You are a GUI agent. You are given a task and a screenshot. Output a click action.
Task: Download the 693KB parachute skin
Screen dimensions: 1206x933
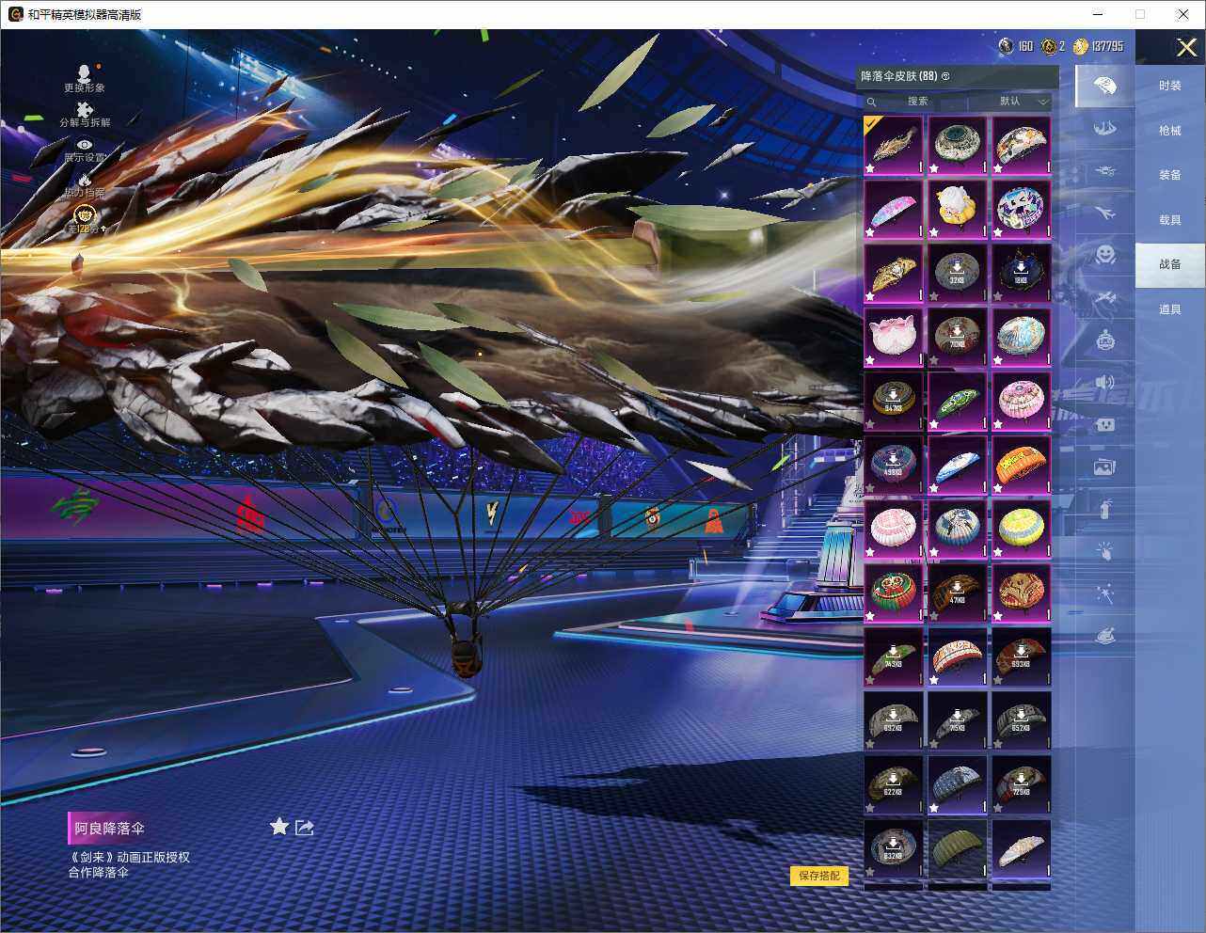click(1021, 657)
